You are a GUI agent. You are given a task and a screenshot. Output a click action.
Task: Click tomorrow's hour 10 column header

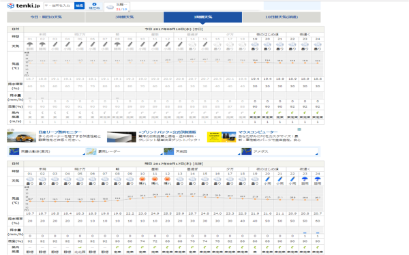[142, 174]
